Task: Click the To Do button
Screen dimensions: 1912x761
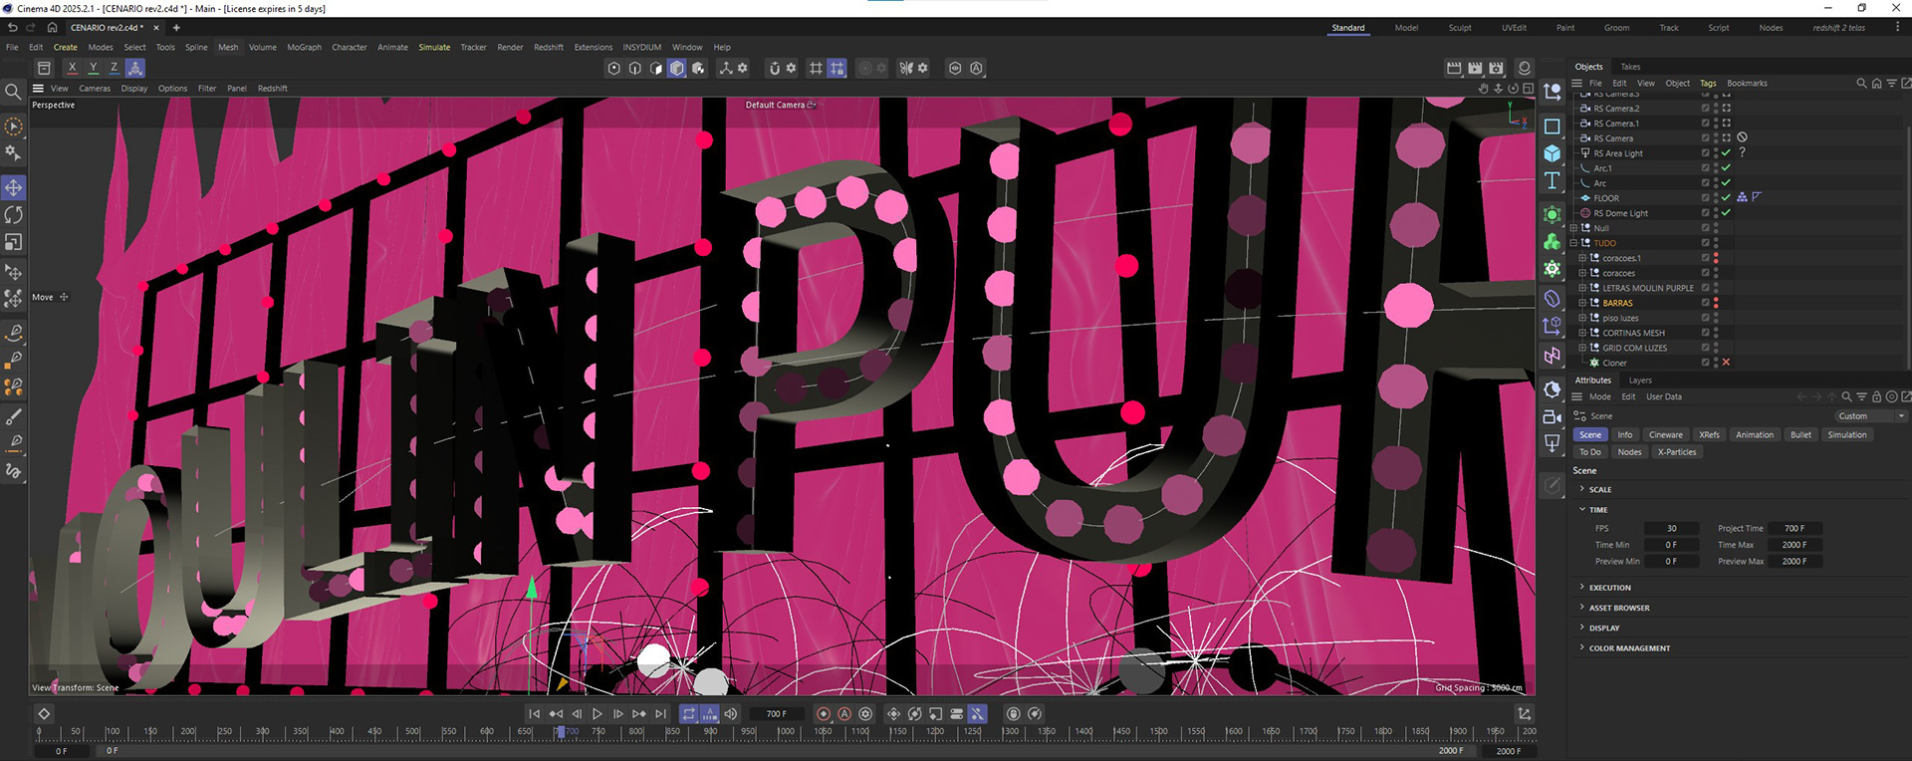Action: click(x=1590, y=452)
